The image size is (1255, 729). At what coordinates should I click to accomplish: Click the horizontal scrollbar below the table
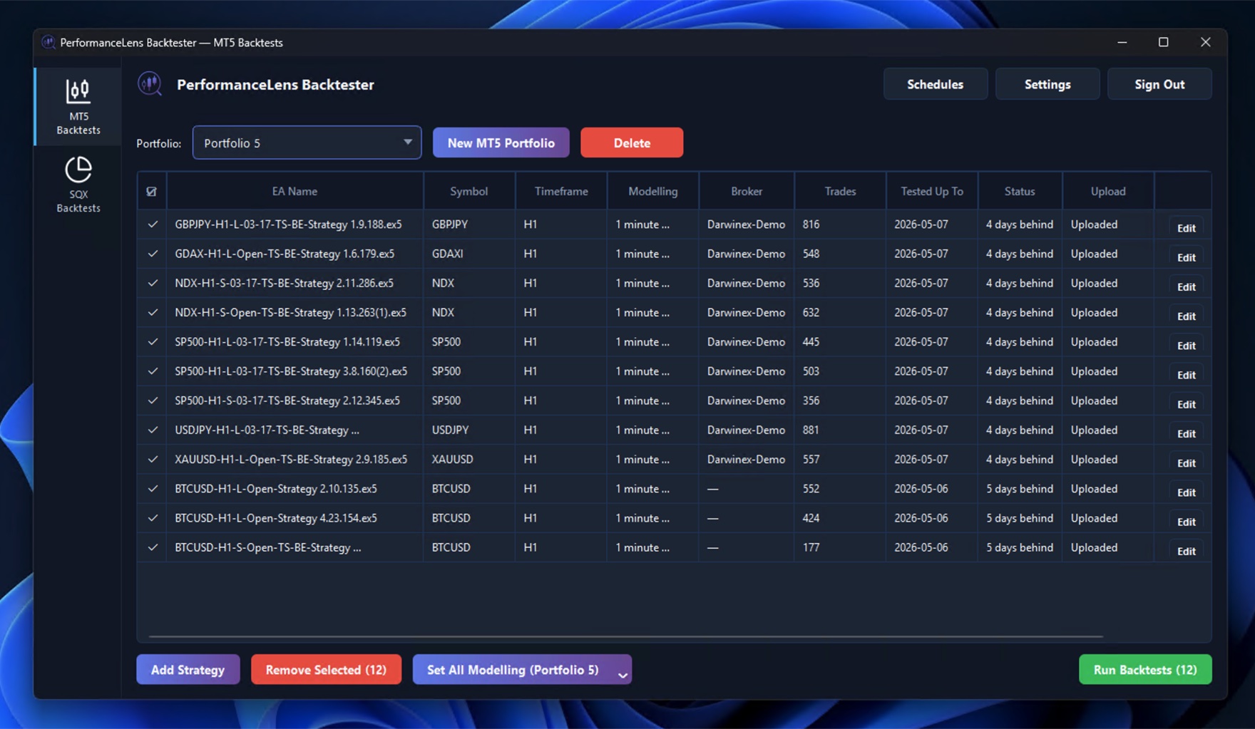click(x=625, y=636)
